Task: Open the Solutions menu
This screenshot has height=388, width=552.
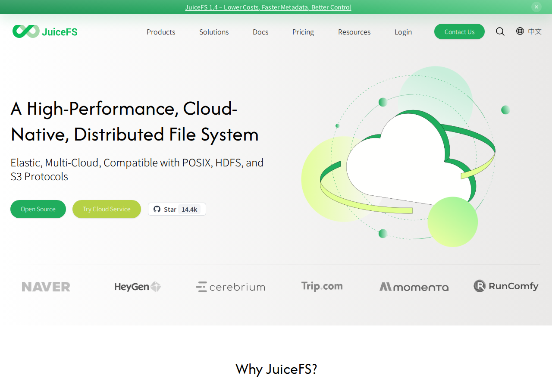Action: 214,32
